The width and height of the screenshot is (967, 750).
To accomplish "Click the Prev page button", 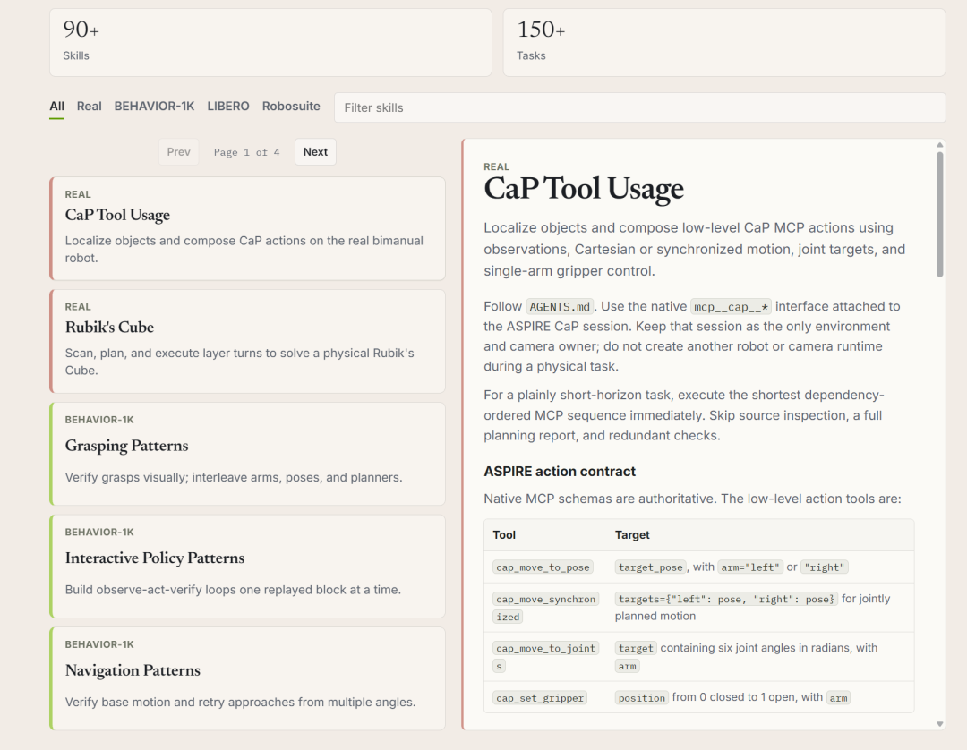I will tap(179, 151).
